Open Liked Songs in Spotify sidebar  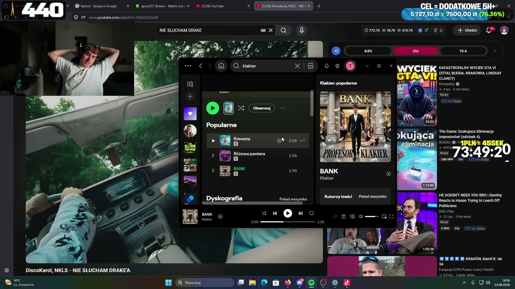190,114
